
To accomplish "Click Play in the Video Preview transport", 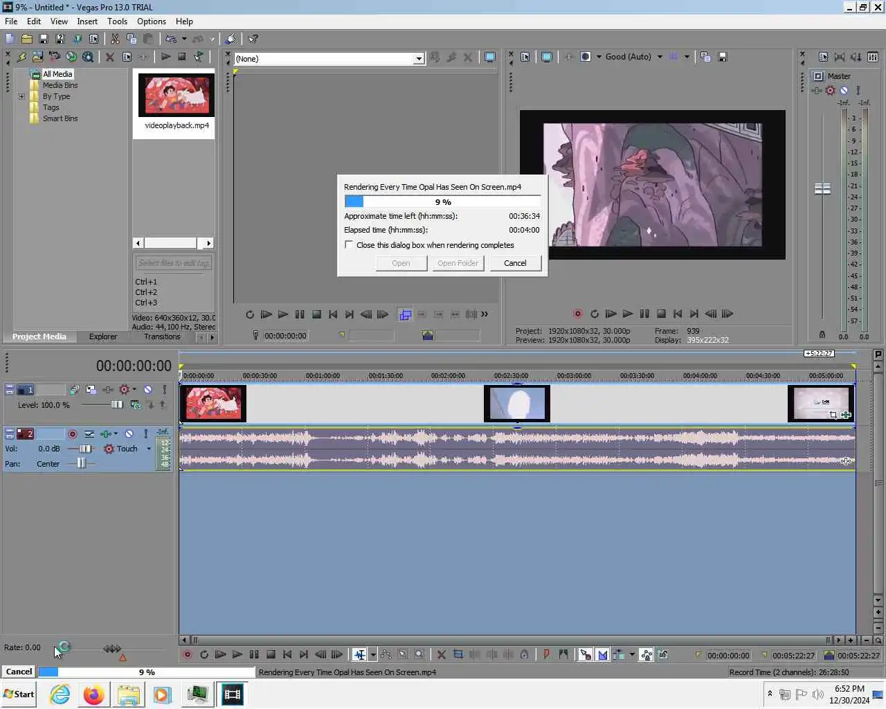I will pos(627,314).
